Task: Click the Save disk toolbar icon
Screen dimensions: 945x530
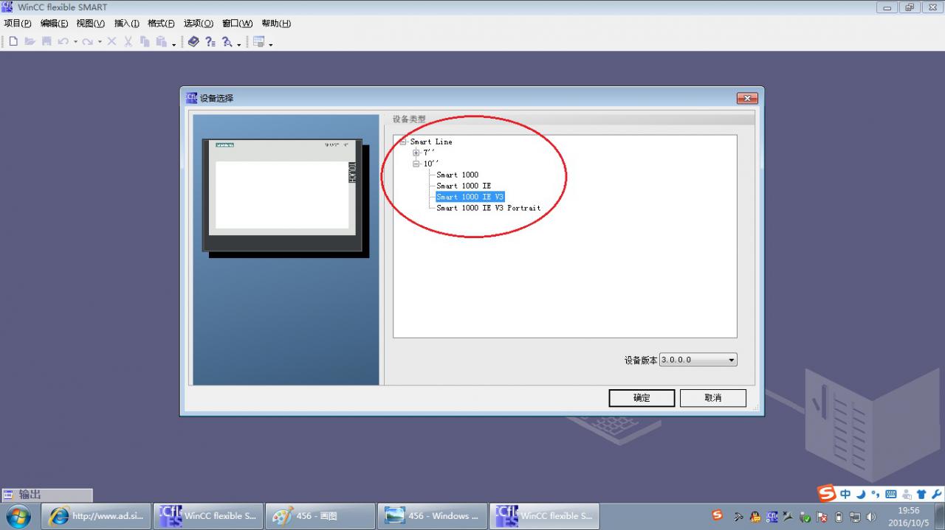Action: (x=47, y=41)
